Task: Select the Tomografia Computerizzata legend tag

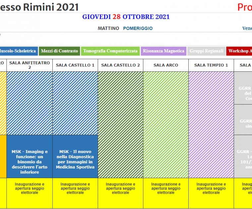Action: click(x=110, y=51)
